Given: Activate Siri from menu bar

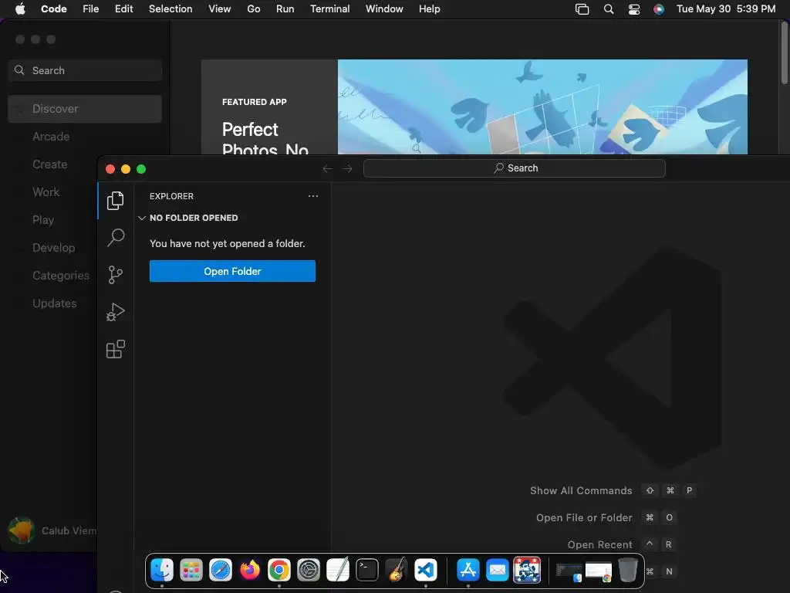Looking at the screenshot, I should (659, 9).
